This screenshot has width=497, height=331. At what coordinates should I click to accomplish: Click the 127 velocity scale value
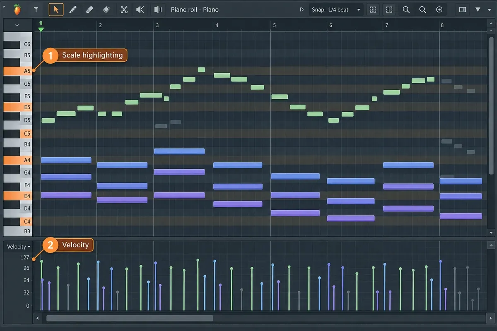[25, 257]
